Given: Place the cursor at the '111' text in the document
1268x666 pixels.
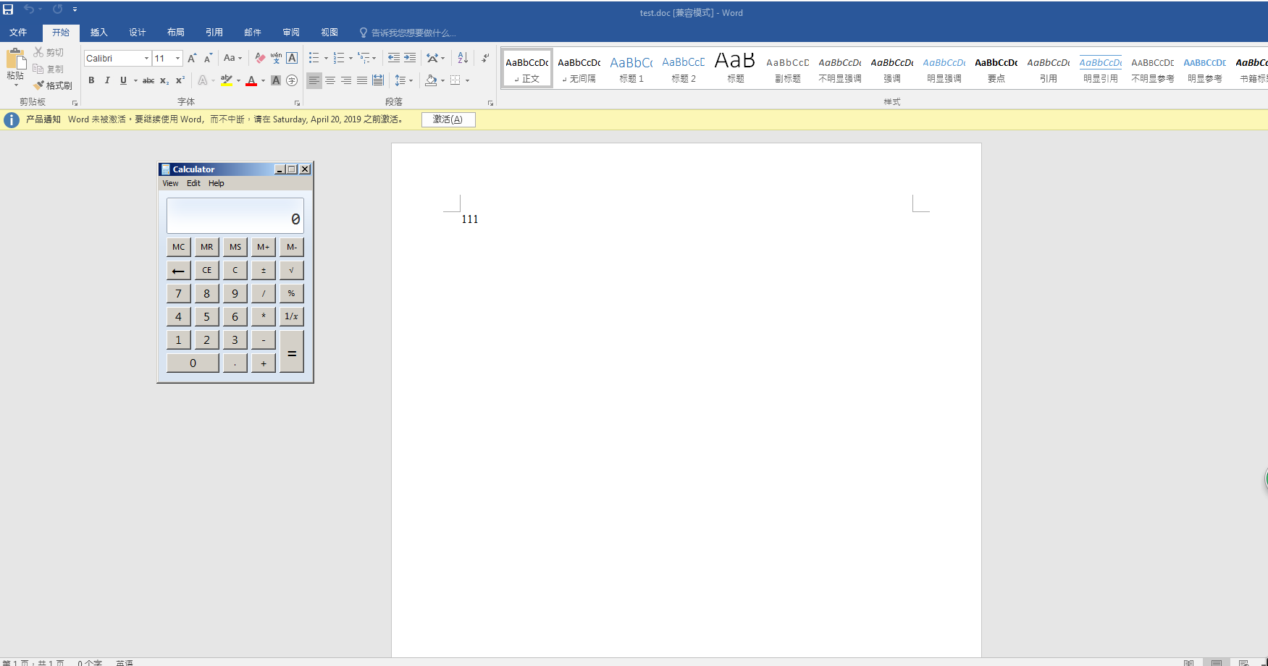Looking at the screenshot, I should pos(470,219).
